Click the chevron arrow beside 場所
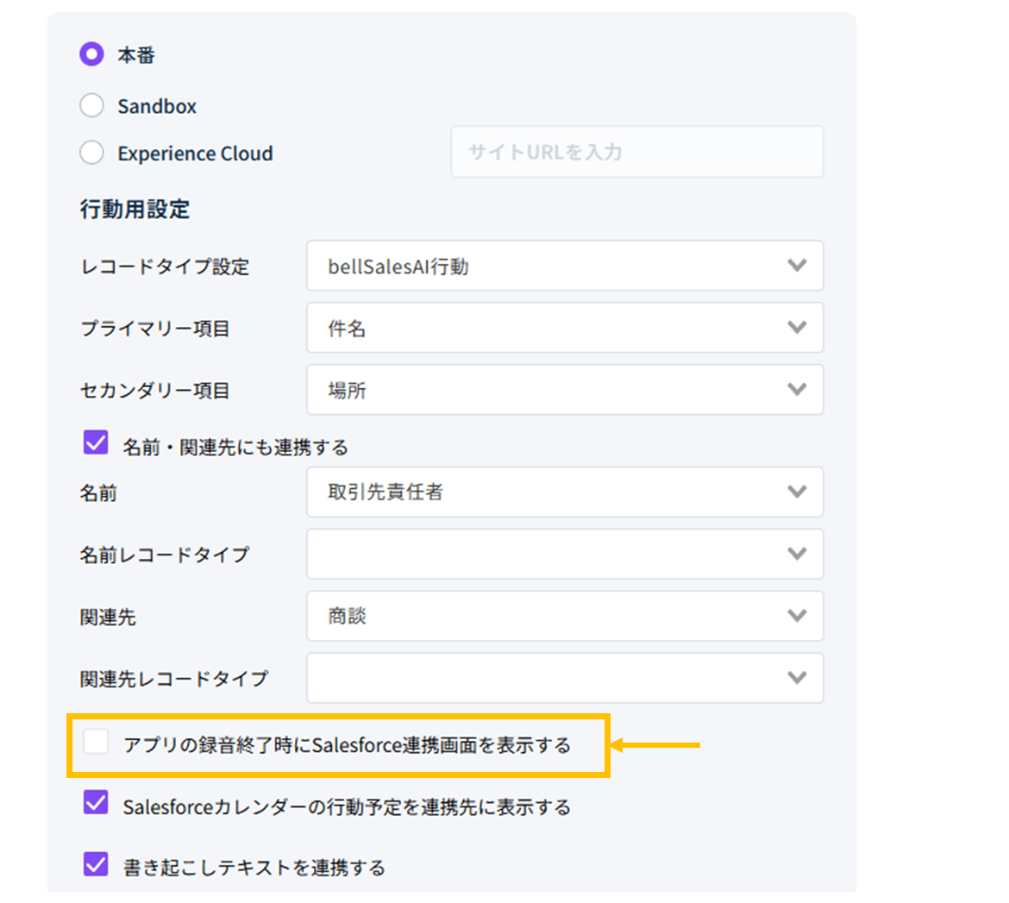Screen dimensions: 1009x903 coord(797,390)
